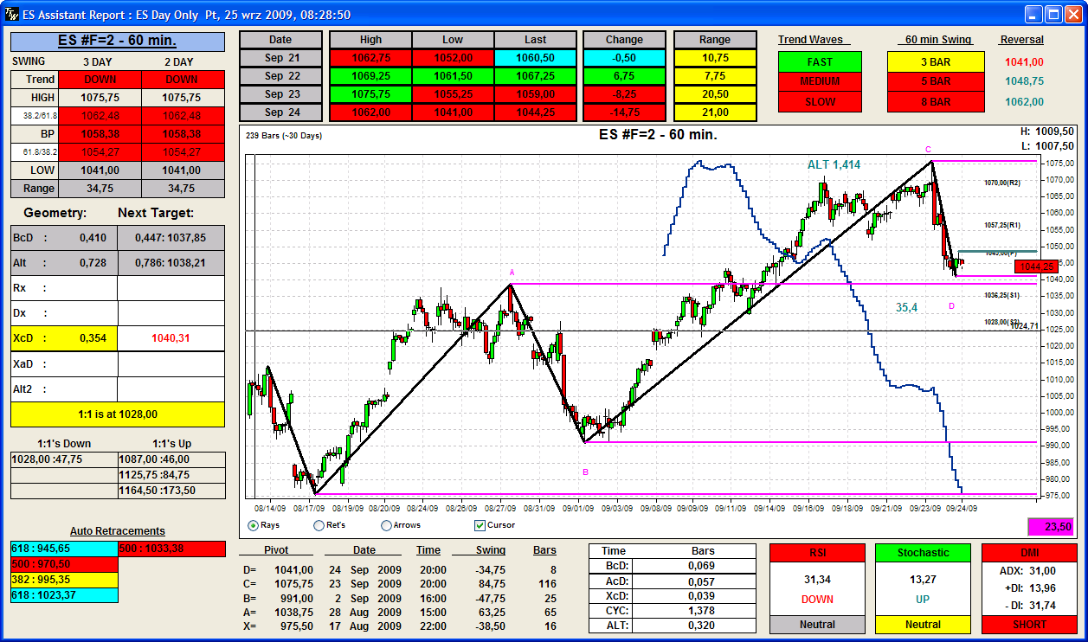
Task: Click the SLOW trend wave indicator
Action: coord(820,102)
